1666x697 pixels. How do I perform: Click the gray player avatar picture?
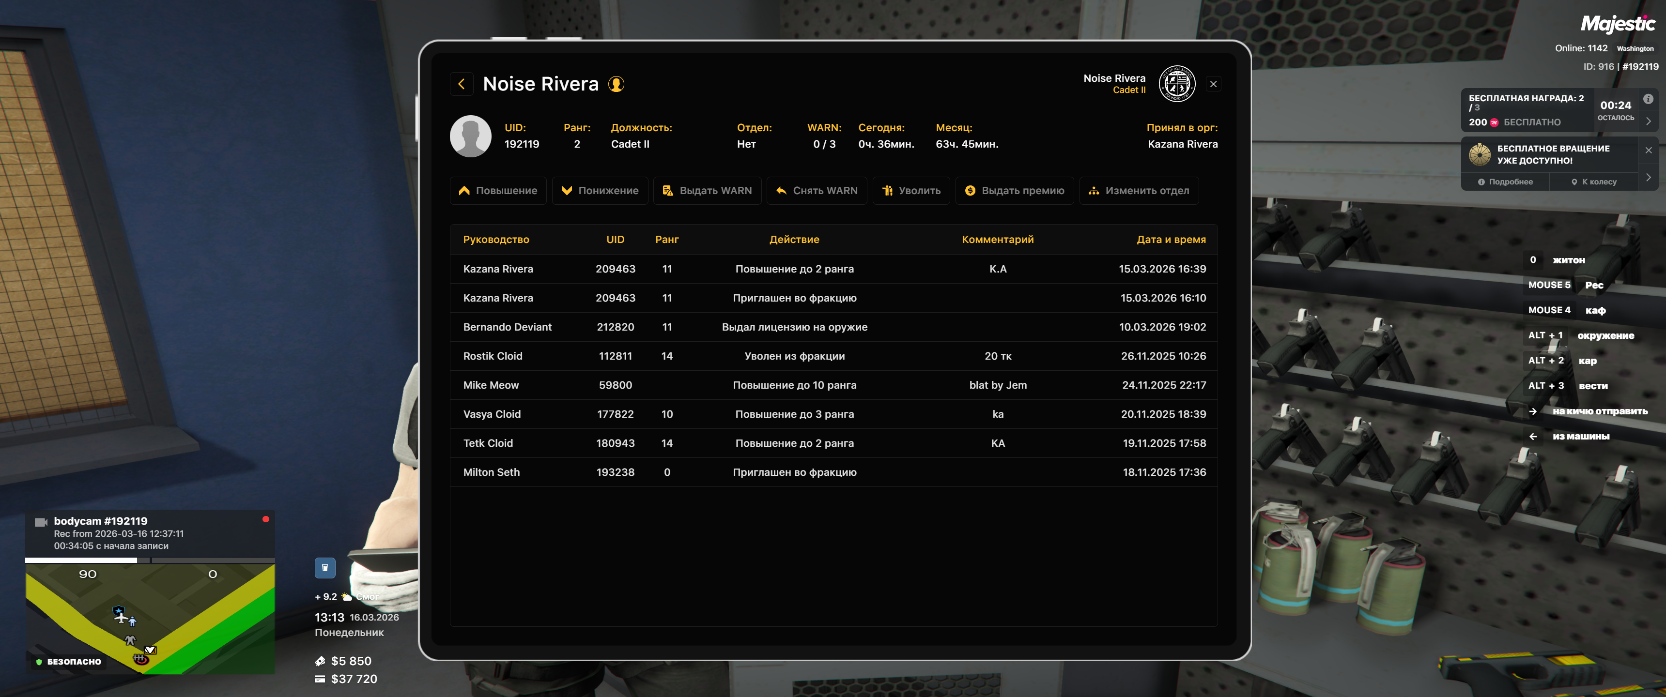coord(470,136)
